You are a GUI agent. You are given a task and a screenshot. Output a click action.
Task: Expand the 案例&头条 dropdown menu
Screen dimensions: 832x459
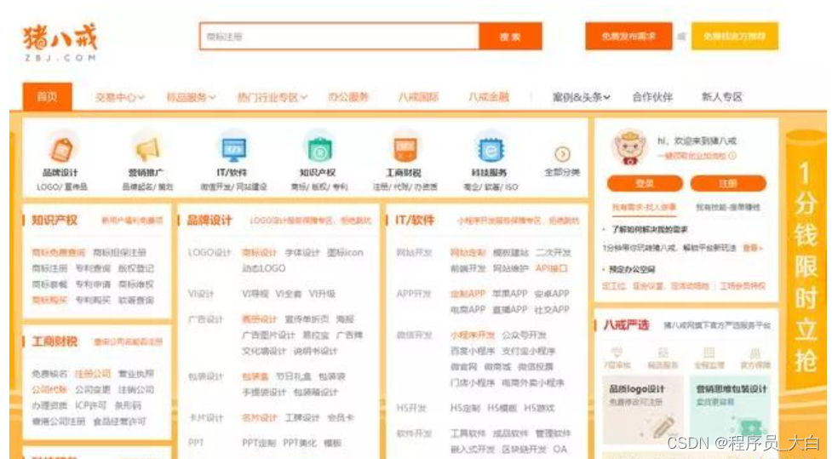tap(581, 97)
